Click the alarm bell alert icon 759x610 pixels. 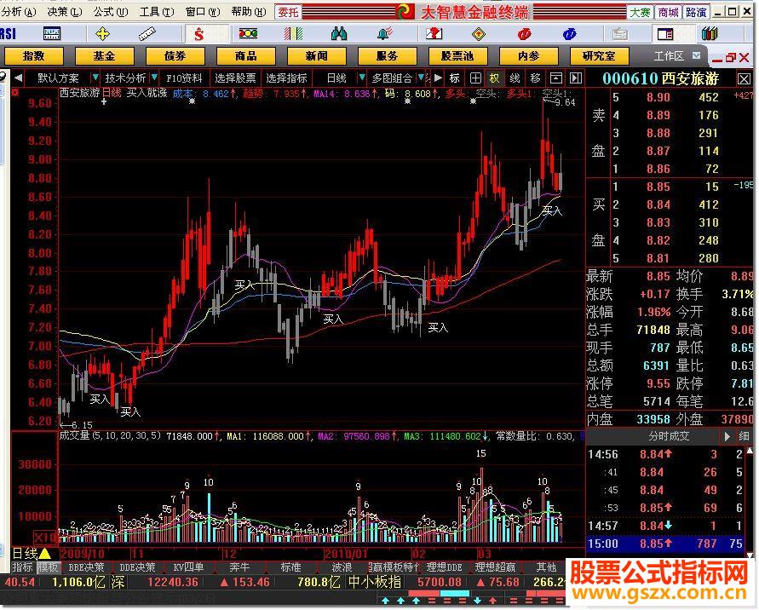(x=384, y=34)
